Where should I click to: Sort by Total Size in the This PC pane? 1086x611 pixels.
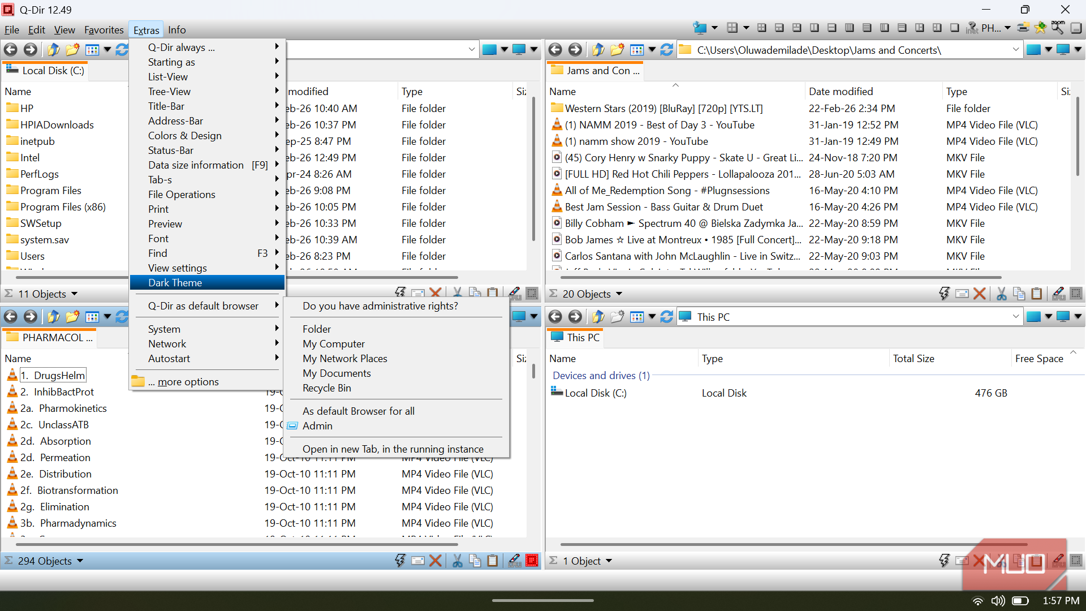(913, 359)
